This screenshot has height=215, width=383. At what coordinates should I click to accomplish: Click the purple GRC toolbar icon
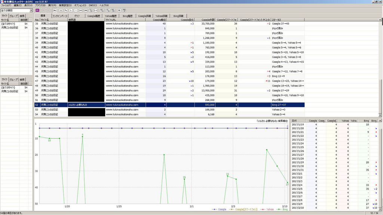click(x=37, y=10)
